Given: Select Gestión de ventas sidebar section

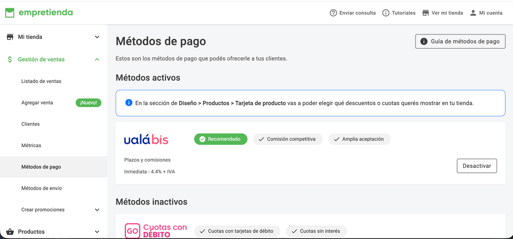Looking at the screenshot, I should tap(41, 59).
